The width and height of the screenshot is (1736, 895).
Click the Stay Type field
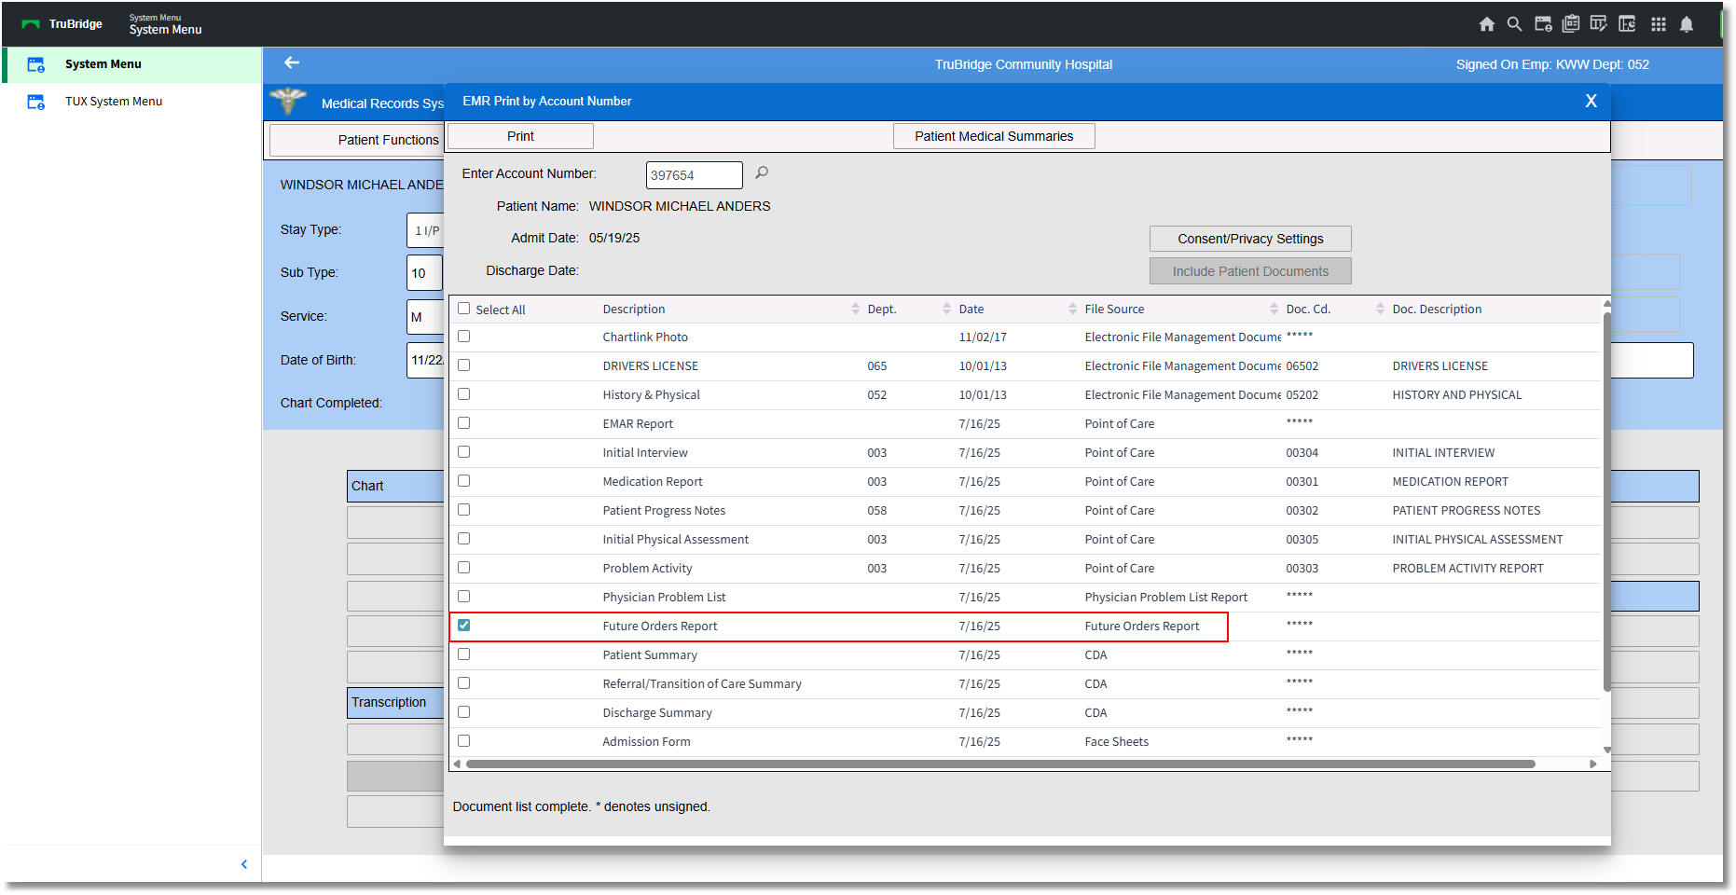[x=425, y=230]
